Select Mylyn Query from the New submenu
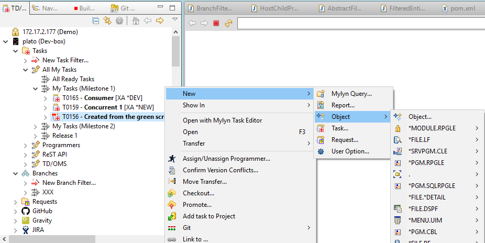This screenshot has width=485, height=243. tap(351, 94)
